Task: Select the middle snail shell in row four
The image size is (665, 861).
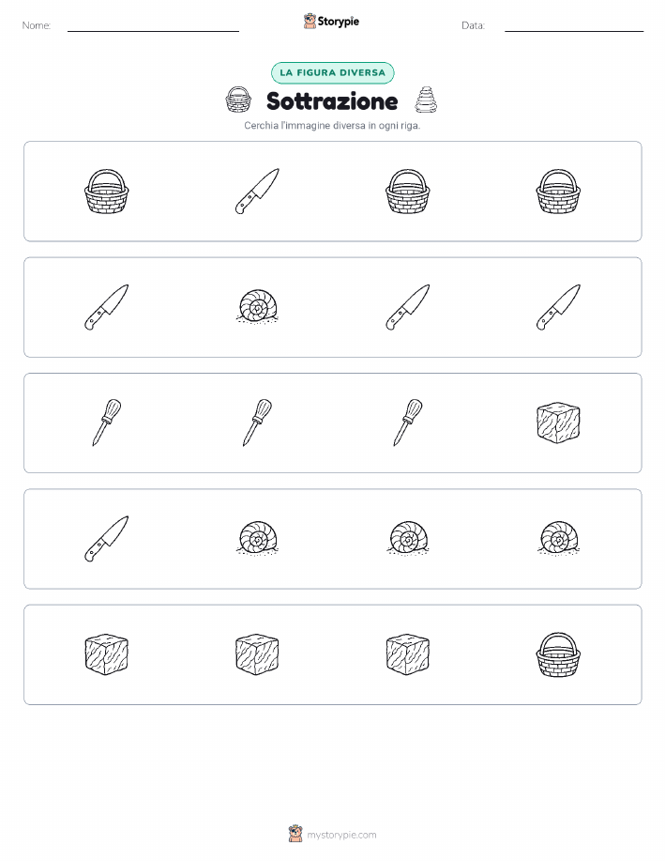Action: (408, 538)
